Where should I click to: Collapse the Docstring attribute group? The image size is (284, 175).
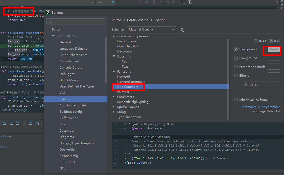click(x=114, y=56)
